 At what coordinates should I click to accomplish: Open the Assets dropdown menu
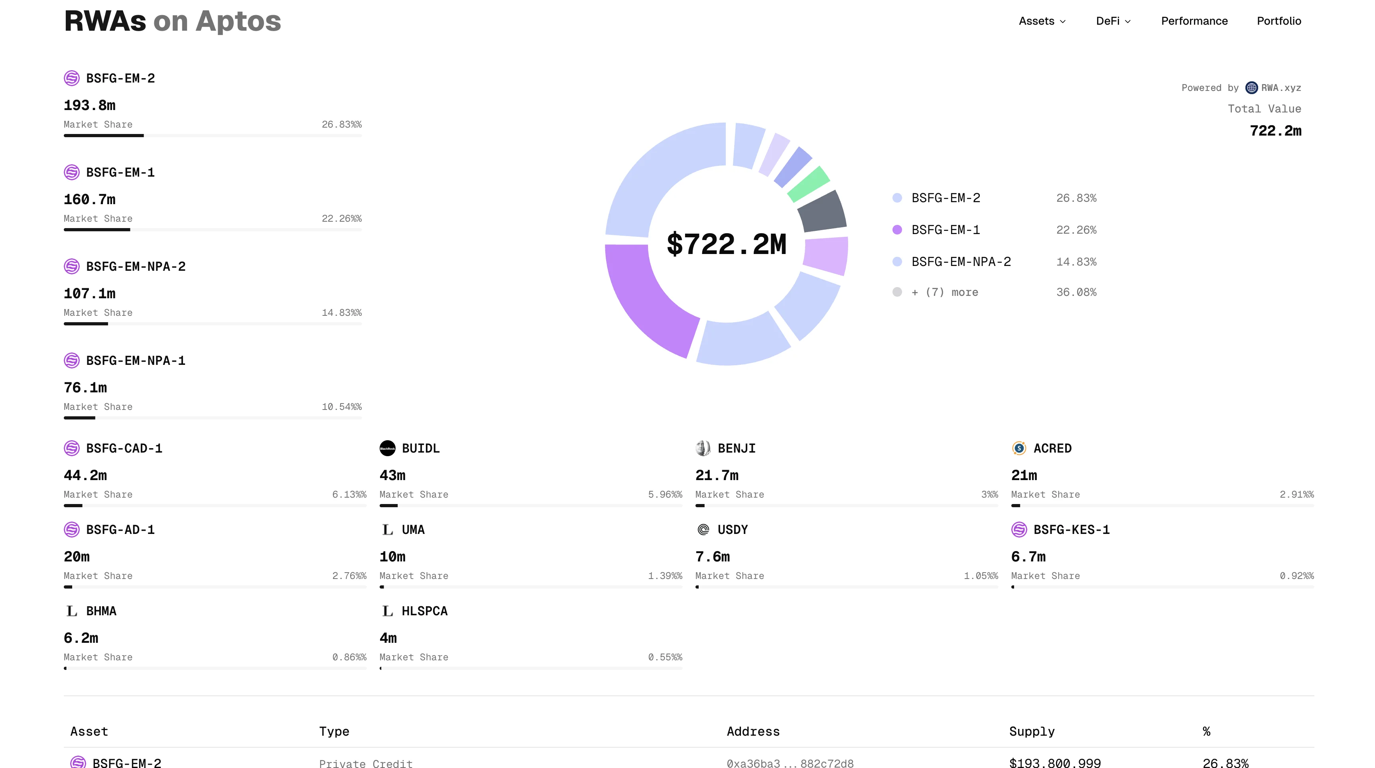pyautogui.click(x=1041, y=21)
